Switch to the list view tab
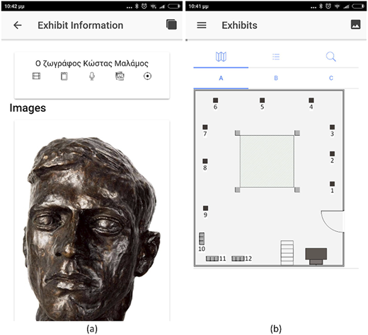This screenshot has height=335, width=368. [x=276, y=57]
